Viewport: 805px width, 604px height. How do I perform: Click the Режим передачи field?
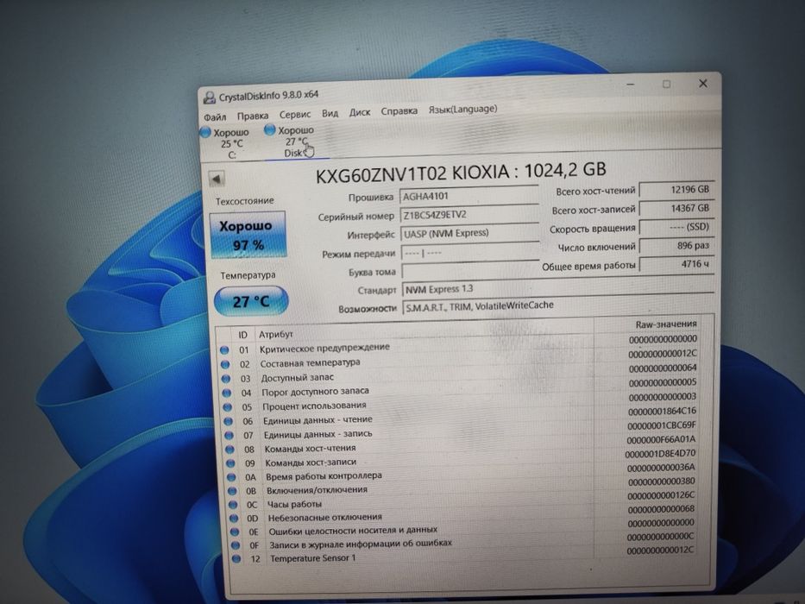tap(469, 252)
